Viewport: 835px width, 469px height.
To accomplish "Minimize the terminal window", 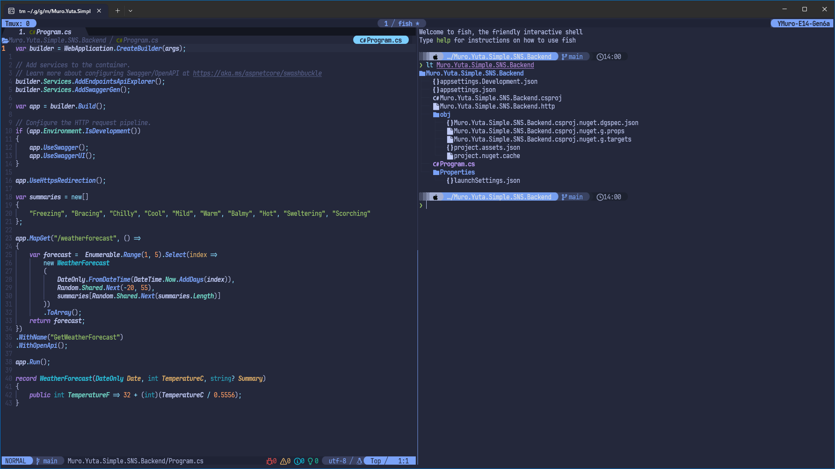I will [x=785, y=9].
